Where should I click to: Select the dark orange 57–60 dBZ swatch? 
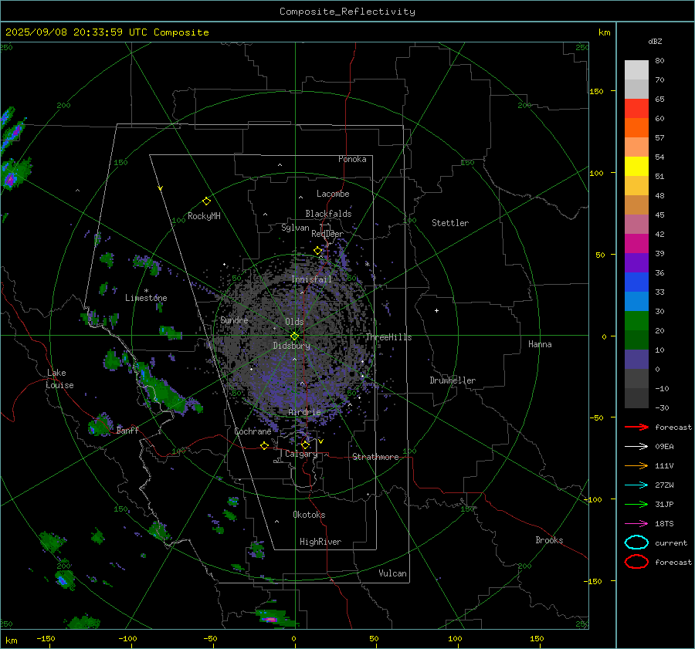(x=636, y=128)
